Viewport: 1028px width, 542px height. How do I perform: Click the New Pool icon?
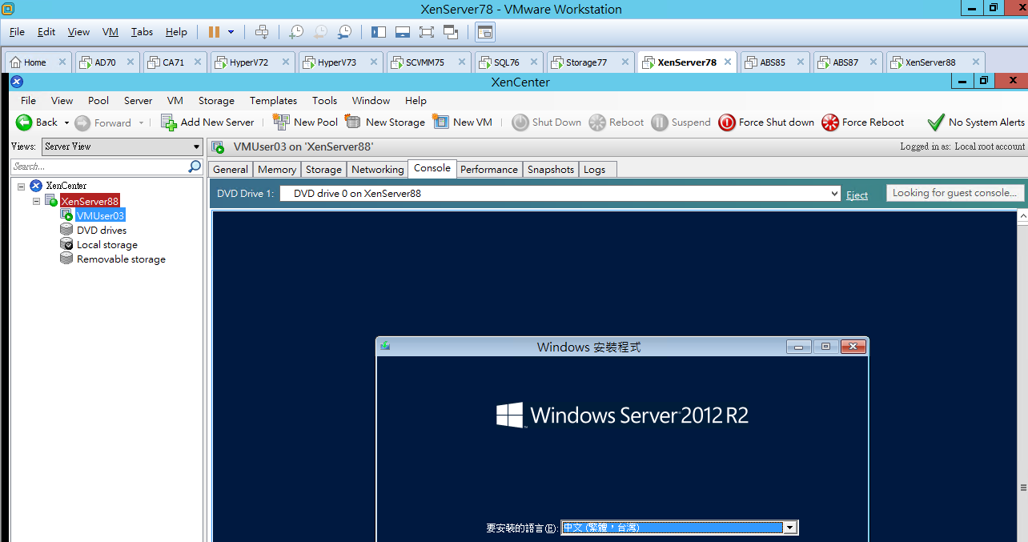click(x=281, y=122)
